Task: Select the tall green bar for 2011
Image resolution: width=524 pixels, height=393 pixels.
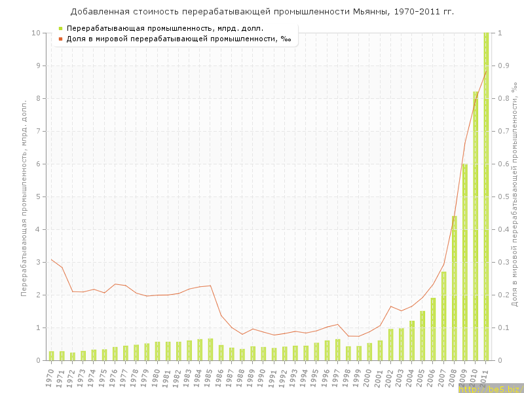Action: (x=486, y=196)
